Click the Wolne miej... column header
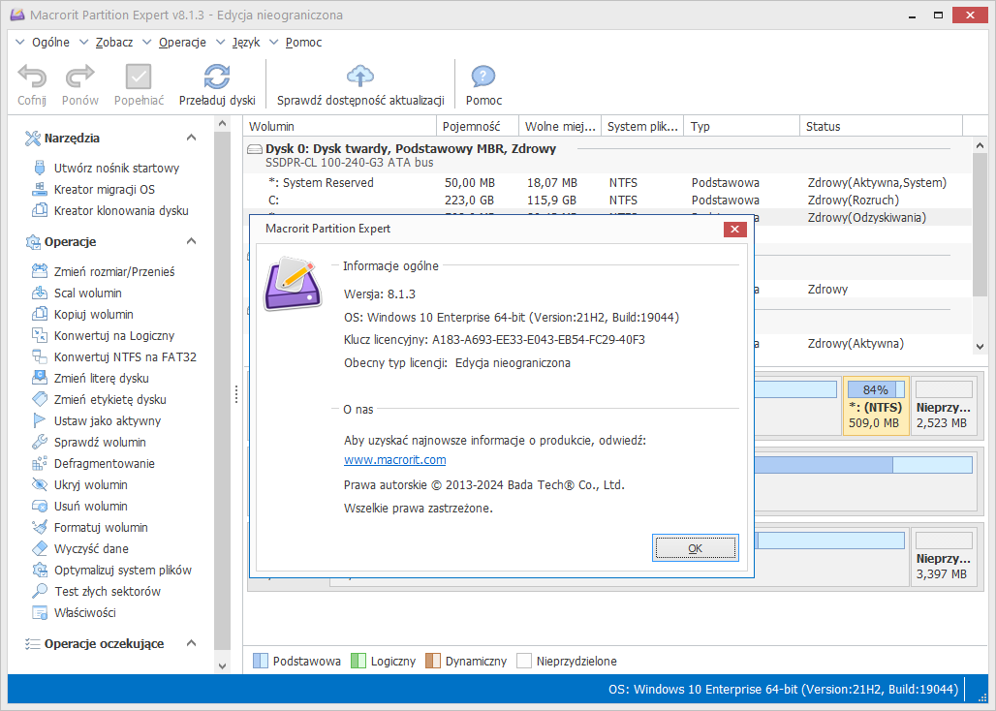This screenshot has width=996, height=711. 560,126
